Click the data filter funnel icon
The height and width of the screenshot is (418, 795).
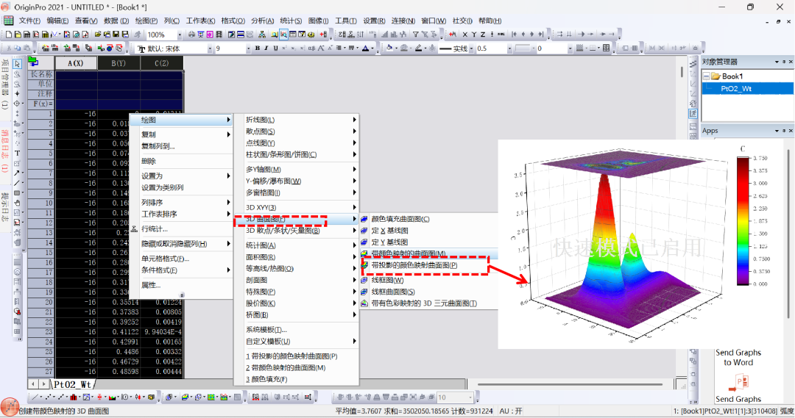[415, 35]
